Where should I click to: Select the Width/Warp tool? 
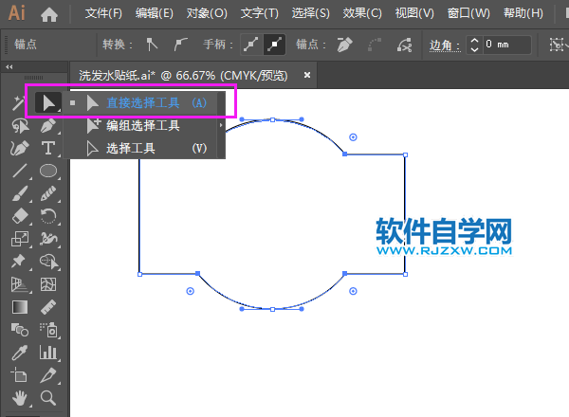pos(48,239)
